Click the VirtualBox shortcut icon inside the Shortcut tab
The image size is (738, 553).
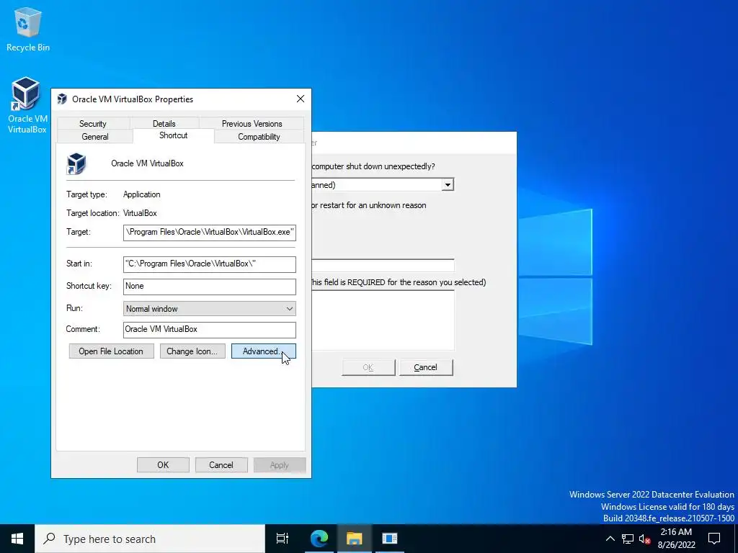[x=76, y=163]
